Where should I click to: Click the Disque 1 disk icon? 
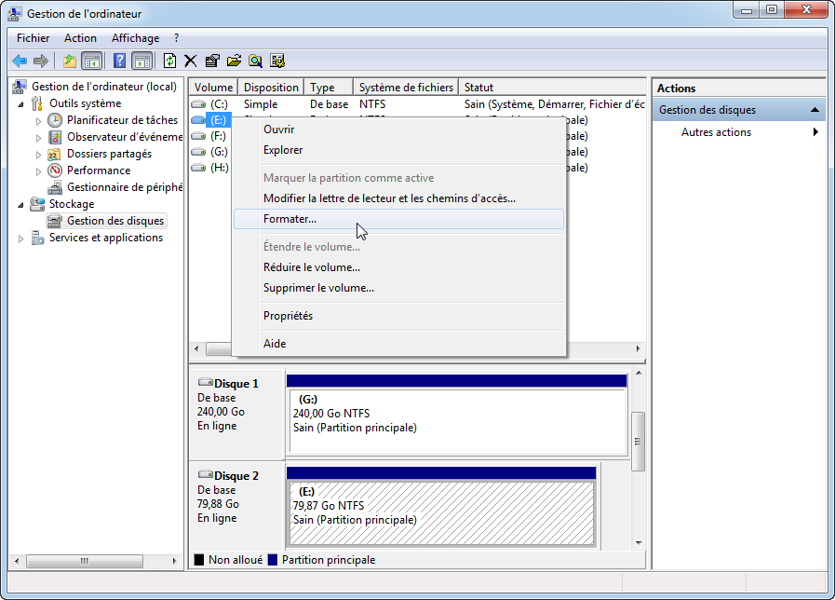coord(206,382)
